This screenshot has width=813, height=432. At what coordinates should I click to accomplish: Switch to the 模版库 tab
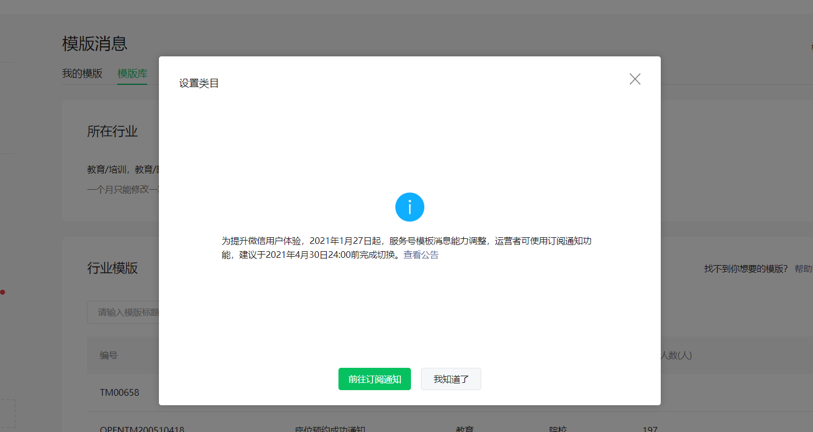[132, 73]
